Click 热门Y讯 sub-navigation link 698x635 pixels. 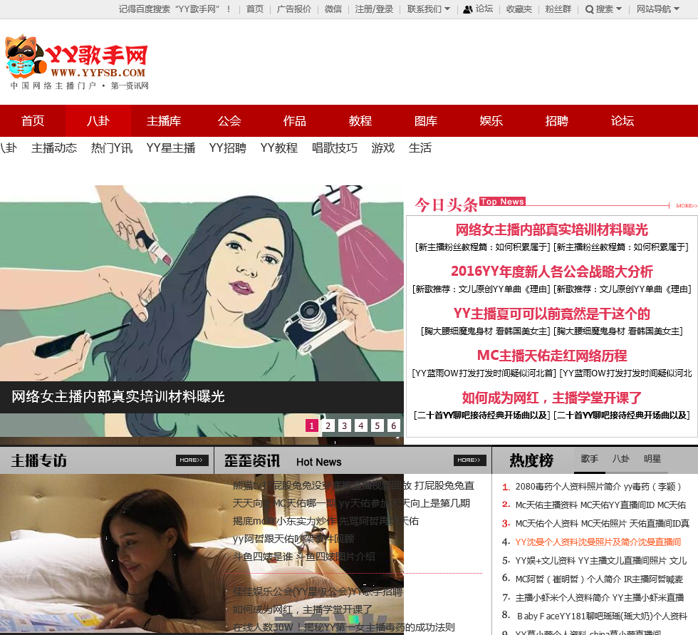pos(112,148)
